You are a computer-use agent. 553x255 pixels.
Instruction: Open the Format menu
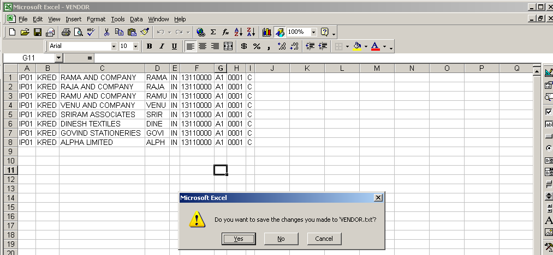coord(96,19)
